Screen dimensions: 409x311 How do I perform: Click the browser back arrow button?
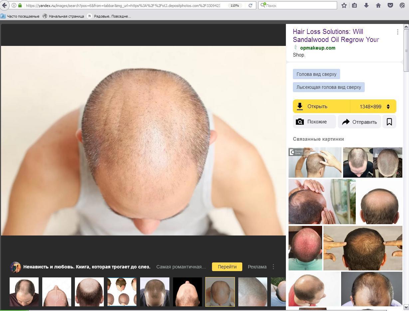(4, 5)
